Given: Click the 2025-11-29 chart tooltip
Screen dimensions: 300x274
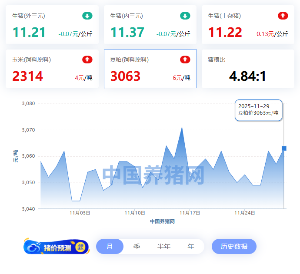Looking at the screenshot, I should [x=259, y=110].
